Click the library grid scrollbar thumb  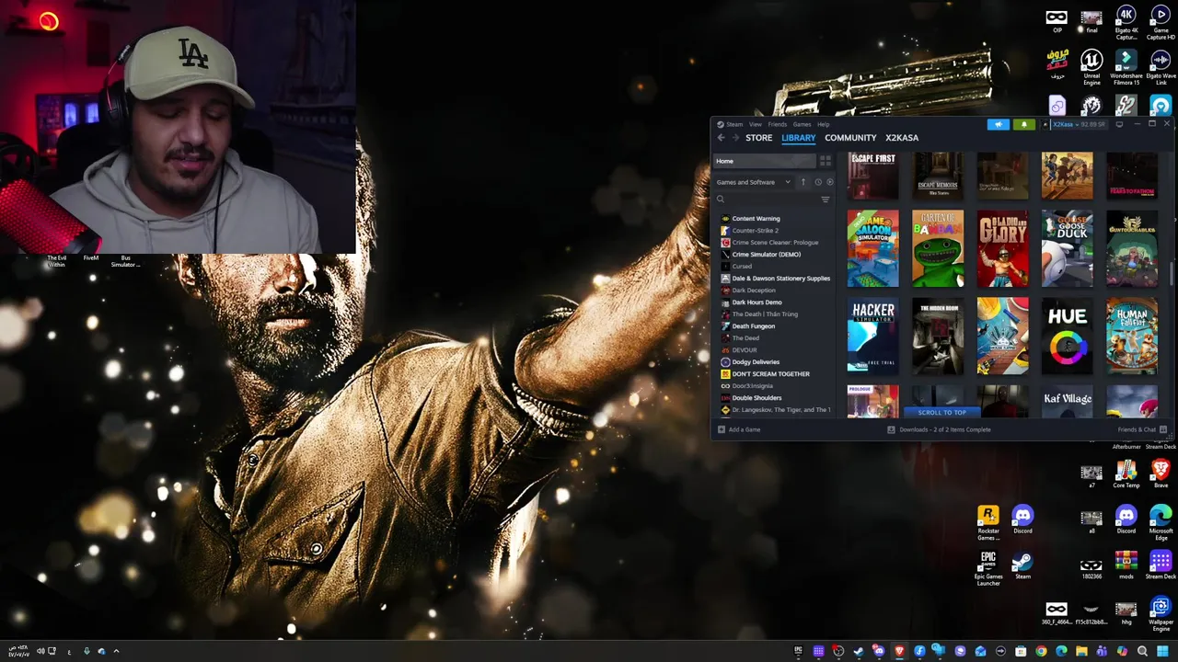[1171, 273]
